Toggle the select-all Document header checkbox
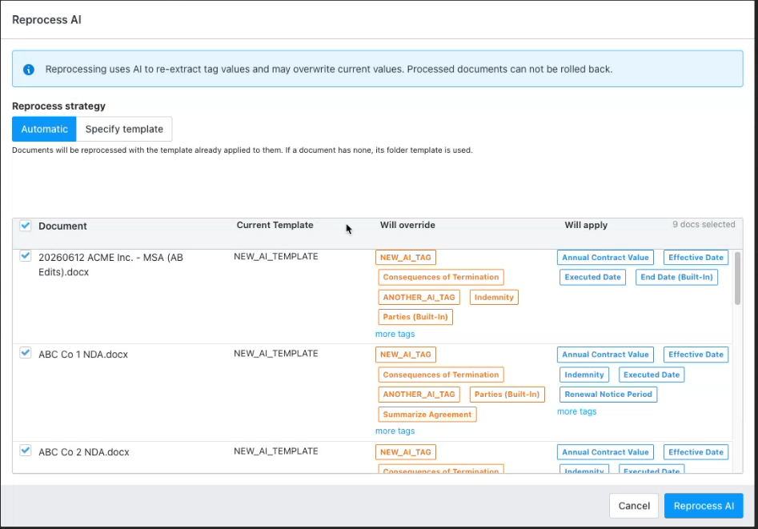Image resolution: width=758 pixels, height=529 pixels. pos(26,226)
